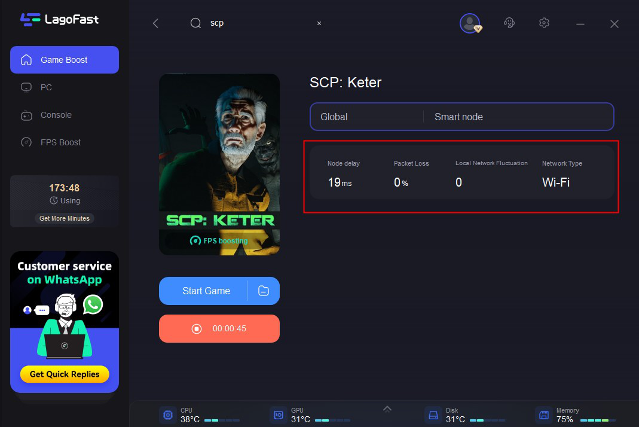Image resolution: width=639 pixels, height=427 pixels.
Task: Click the Game Boost home icon
Action: tap(26, 60)
